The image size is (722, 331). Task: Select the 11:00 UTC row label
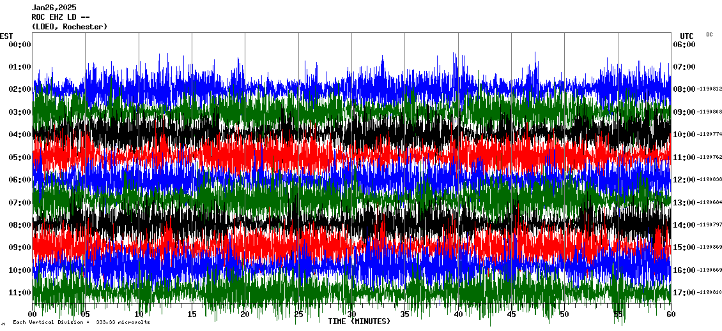click(x=684, y=157)
